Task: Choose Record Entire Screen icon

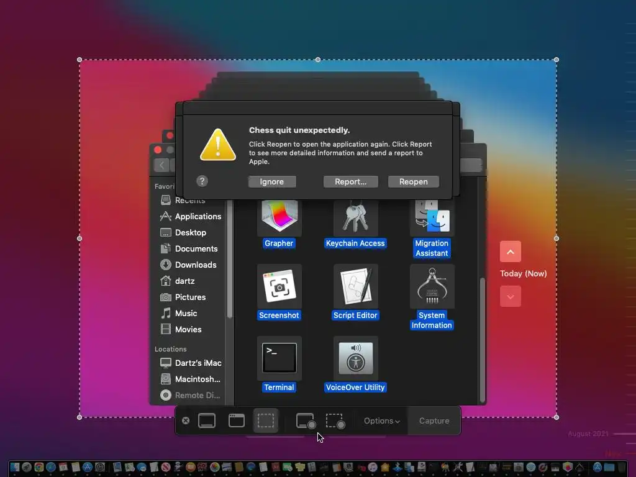Action: (x=306, y=421)
